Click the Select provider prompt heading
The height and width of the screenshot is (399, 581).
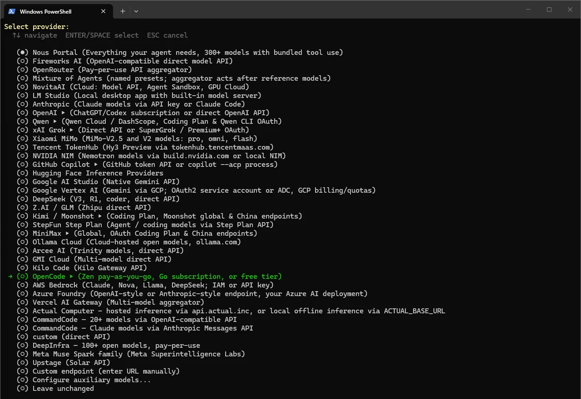(37, 27)
